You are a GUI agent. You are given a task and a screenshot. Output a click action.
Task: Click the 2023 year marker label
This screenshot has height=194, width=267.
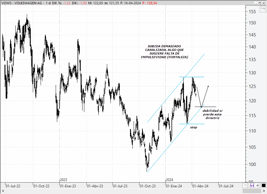(x=64, y=180)
